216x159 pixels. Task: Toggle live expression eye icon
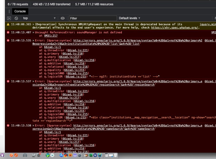pyautogui.click(x=63, y=18)
